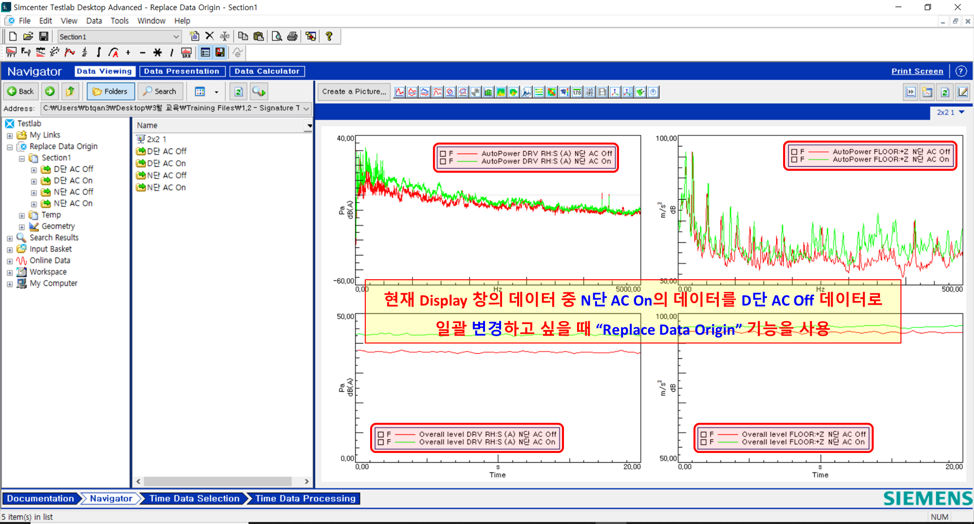This screenshot has height=524, width=974.
Task: Click the up one level folder icon
Action: point(70,91)
